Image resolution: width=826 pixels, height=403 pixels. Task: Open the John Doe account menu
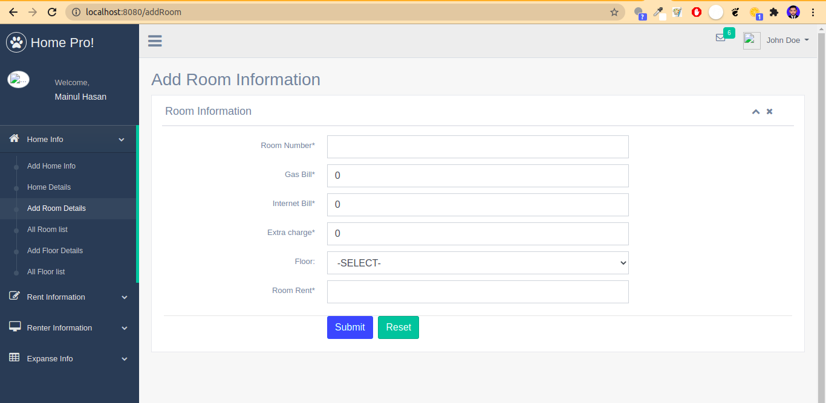pyautogui.click(x=787, y=40)
